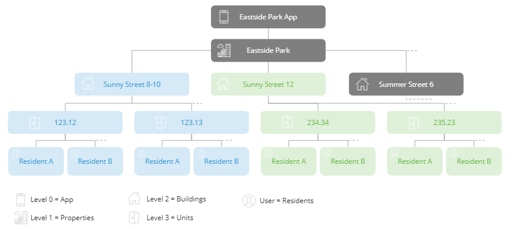Select the Sunny Street 12 building node
The width and height of the screenshot is (516, 229).
[x=268, y=84]
